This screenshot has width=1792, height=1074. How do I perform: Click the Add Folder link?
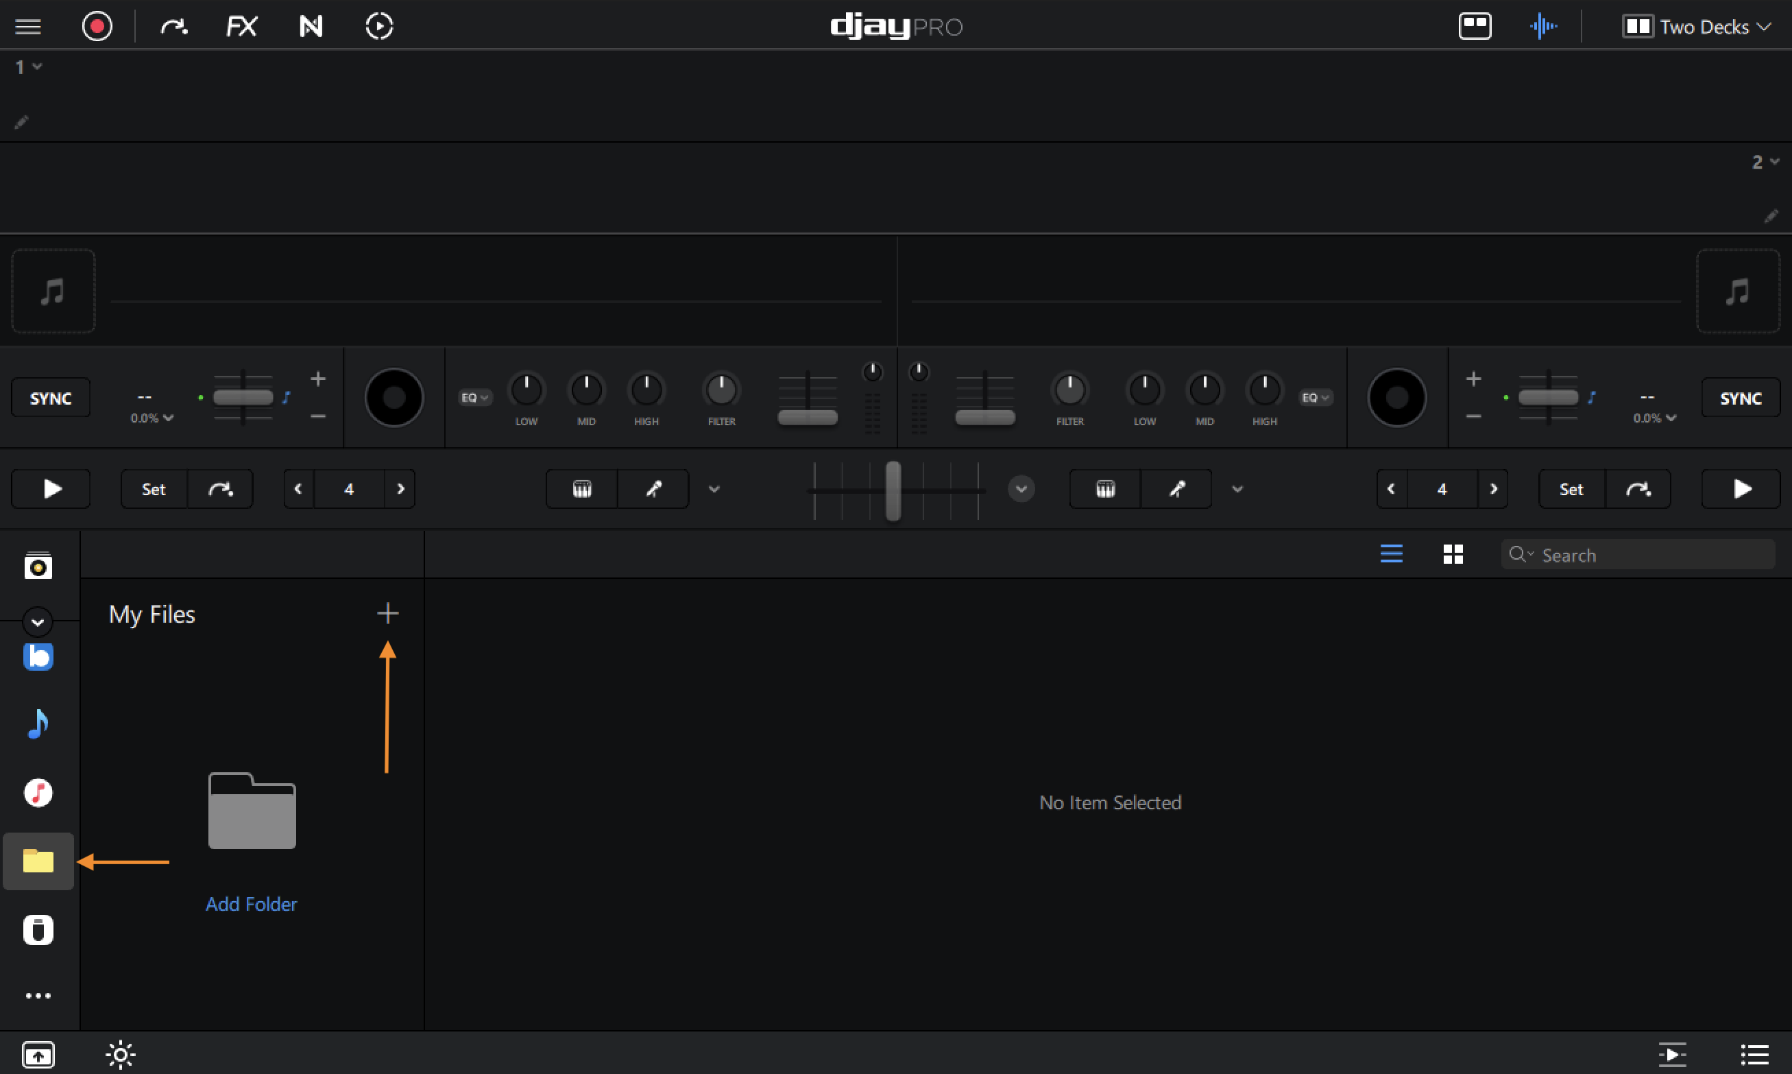pos(251,904)
